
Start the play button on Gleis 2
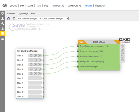(39, 60)
